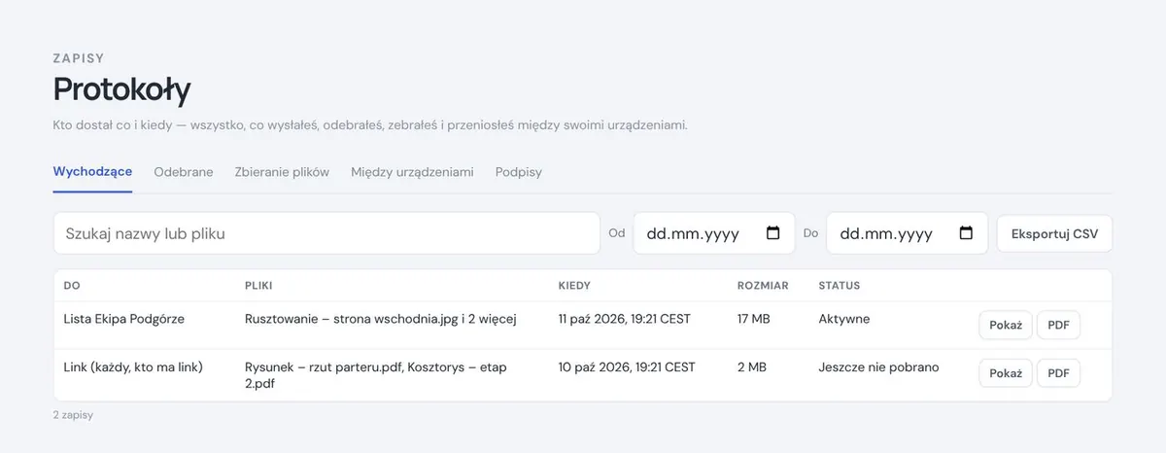Click Pokaż for the Link (każdy, kto ma link) row

(x=1006, y=373)
